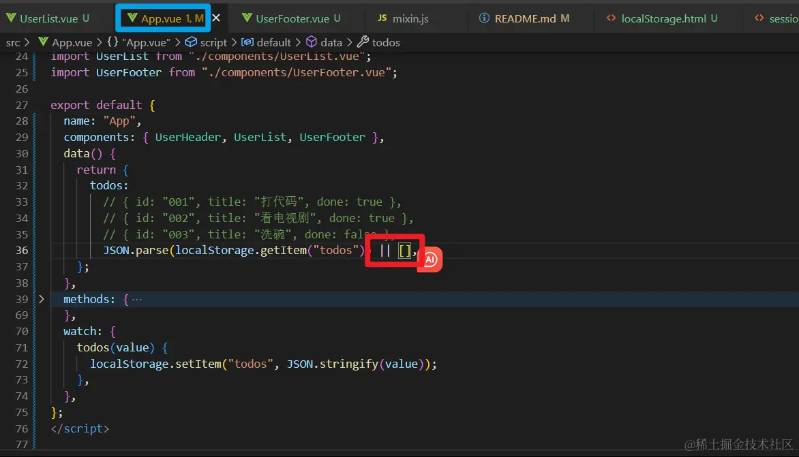This screenshot has width=799, height=457.
Task: Click the commented line with id "001"
Action: coord(252,202)
